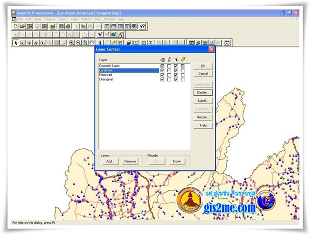Select the Info tool
Image resolution: width=310 pixels, height=235 pixels.
point(100,43)
